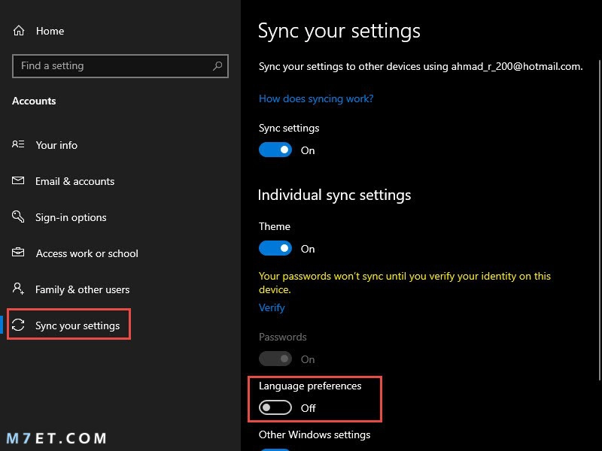The width and height of the screenshot is (602, 451).
Task: Enable the Language preferences toggle
Action: point(275,407)
